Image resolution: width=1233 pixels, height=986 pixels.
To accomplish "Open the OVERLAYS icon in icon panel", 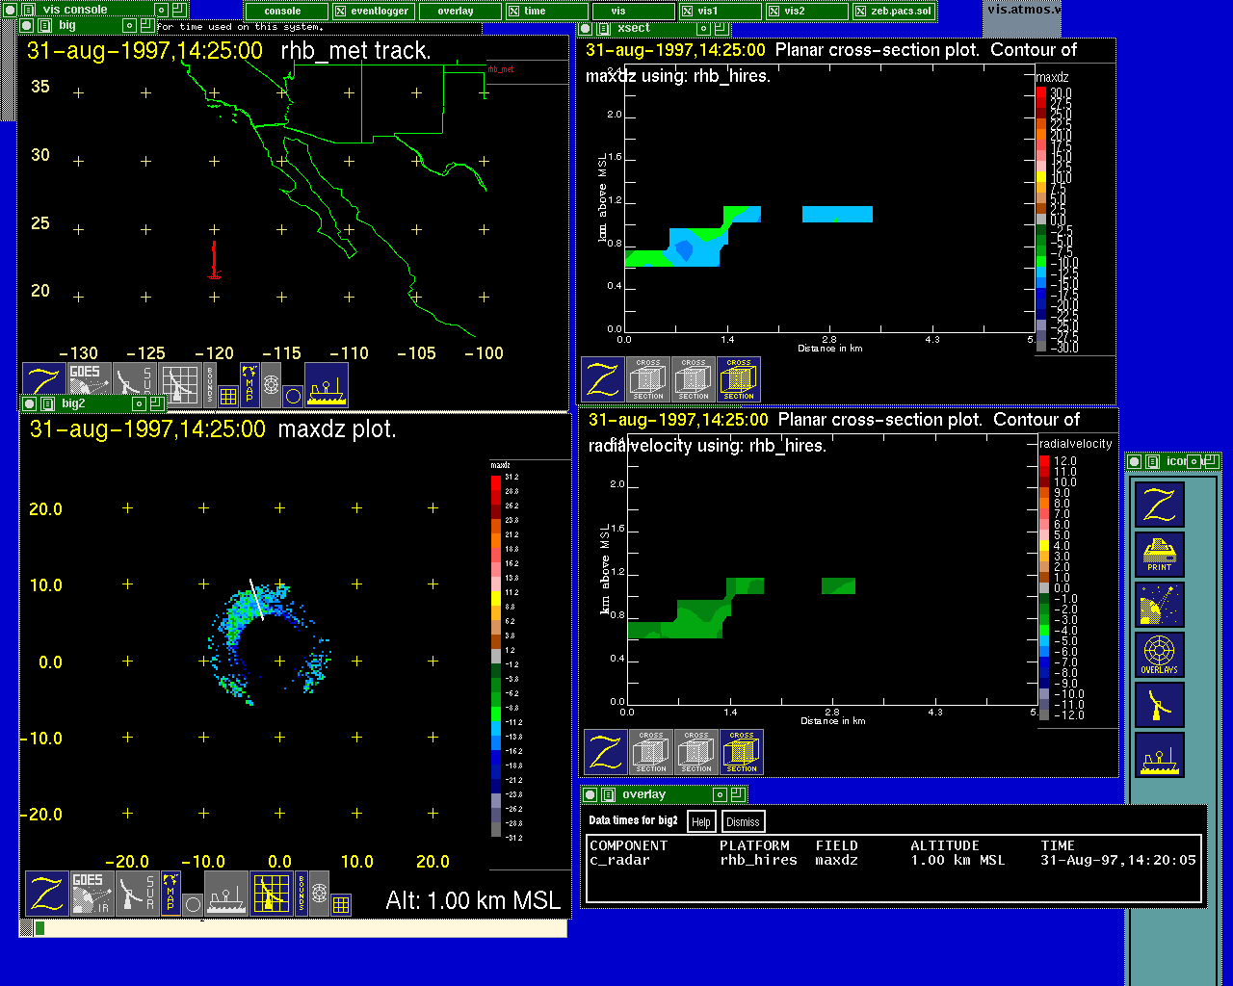I will click(x=1159, y=655).
